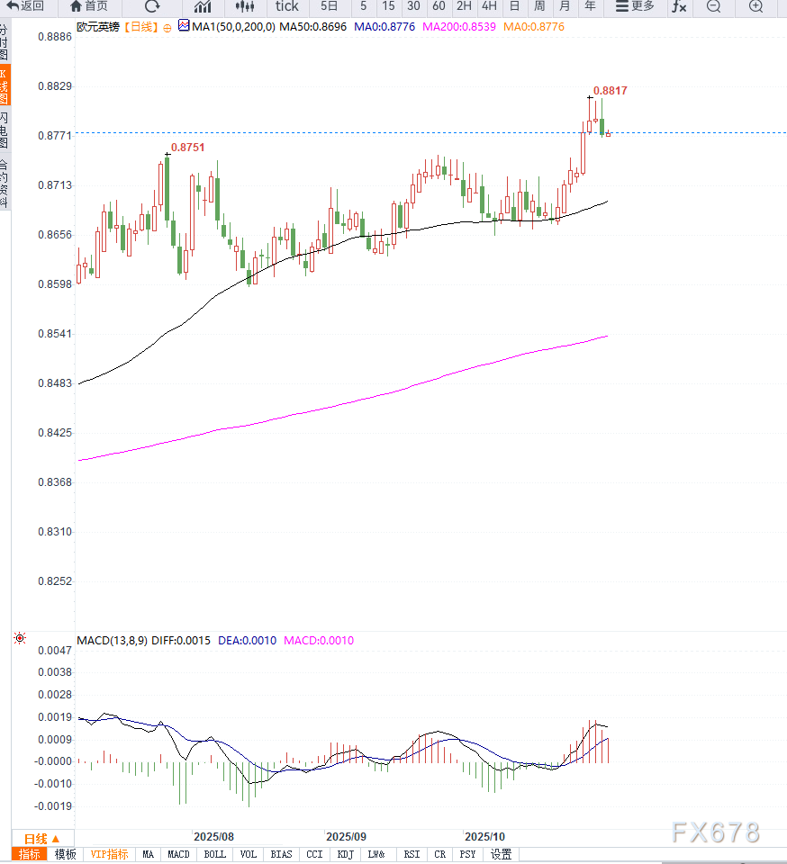Click the refresh icon in top toolbar
The image size is (787, 864).
(x=152, y=6)
